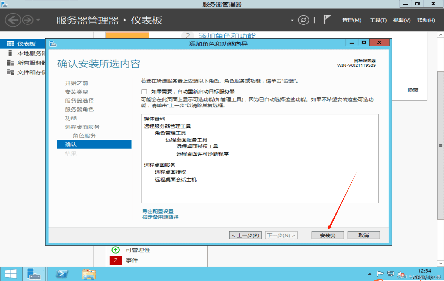Open File Explorer from taskbar
The width and height of the screenshot is (444, 281).
pos(89,274)
